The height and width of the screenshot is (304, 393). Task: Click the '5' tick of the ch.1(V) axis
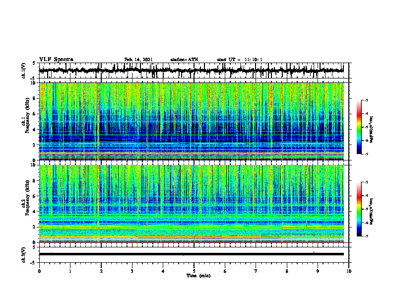coord(34,64)
